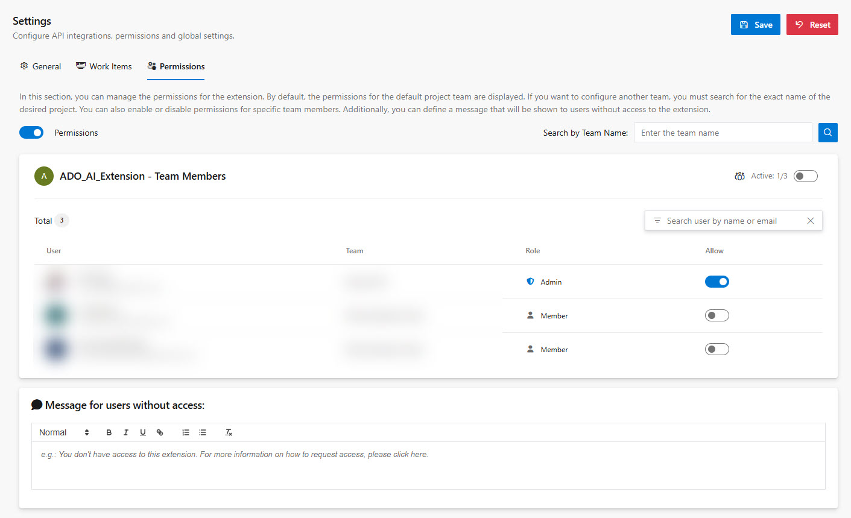Disable the global Permissions toggle

pyautogui.click(x=31, y=132)
